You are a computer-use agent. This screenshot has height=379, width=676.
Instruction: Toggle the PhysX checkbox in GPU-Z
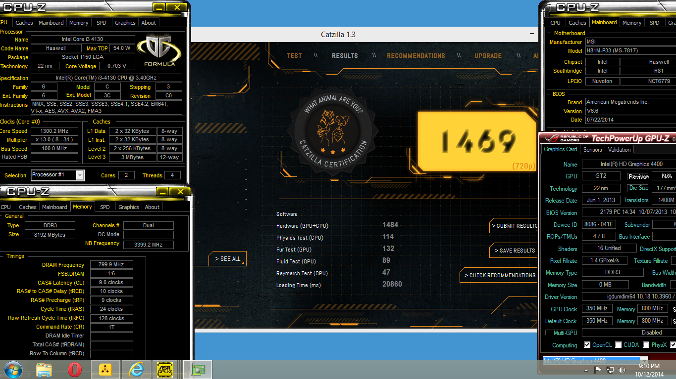click(x=646, y=345)
